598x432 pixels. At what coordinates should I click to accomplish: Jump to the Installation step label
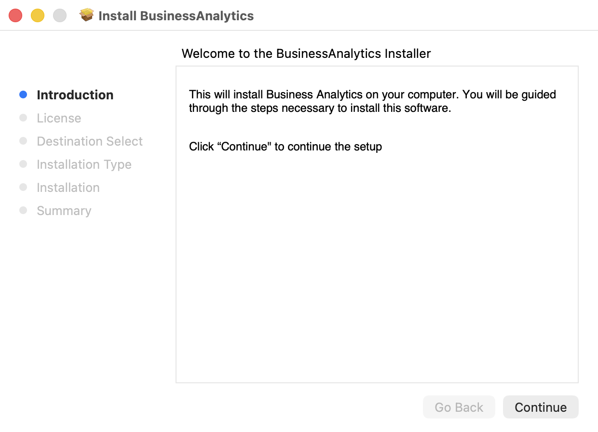[x=68, y=188]
